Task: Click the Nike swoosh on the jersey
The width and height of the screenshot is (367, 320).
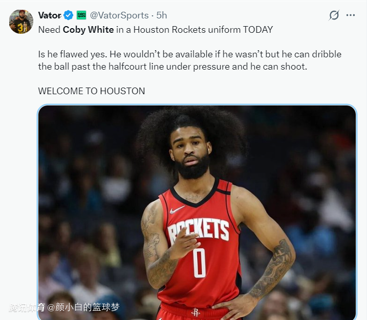Action: [177, 210]
